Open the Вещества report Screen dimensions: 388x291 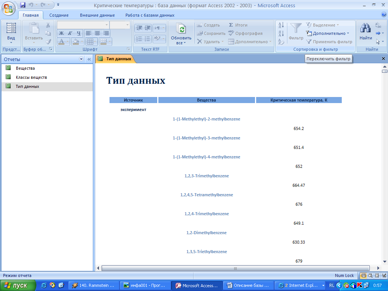(x=47, y=68)
